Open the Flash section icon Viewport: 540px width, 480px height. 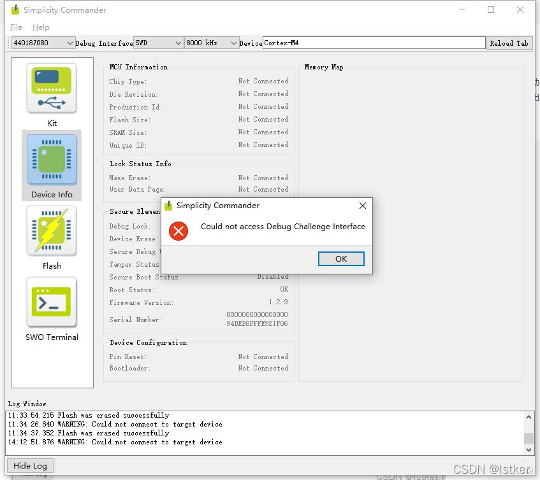coord(52,231)
